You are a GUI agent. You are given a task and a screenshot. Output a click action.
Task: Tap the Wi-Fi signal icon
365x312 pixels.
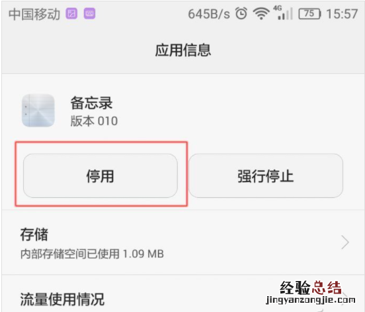[x=261, y=14]
